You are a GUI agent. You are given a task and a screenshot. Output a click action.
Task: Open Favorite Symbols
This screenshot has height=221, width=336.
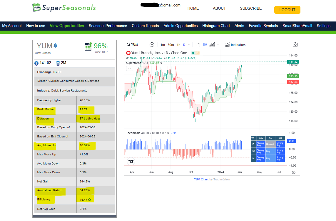point(263,26)
